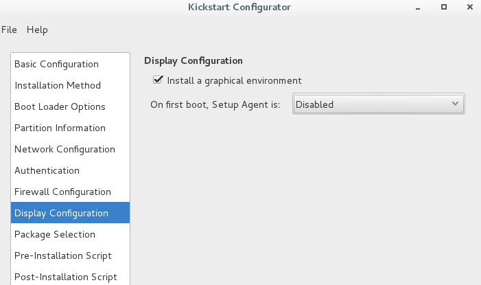
Task: Open Boot Loader Options section
Action: click(70, 106)
